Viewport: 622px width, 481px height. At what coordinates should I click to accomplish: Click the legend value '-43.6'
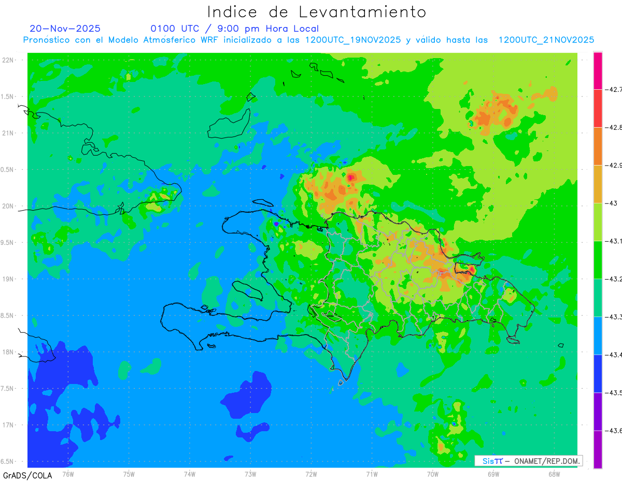(614, 431)
